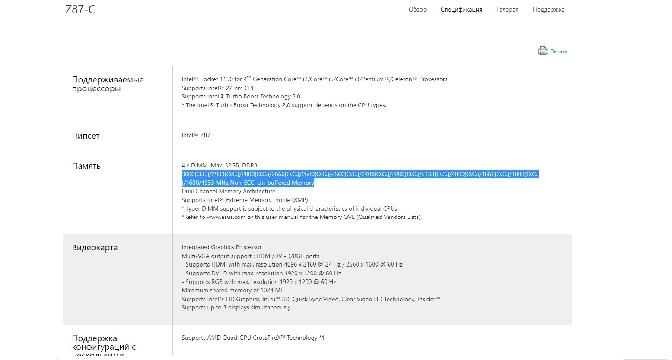The image size is (672, 360).
Task: Click the Extreme Memory Profile (XMP) line
Action: [x=245, y=200]
